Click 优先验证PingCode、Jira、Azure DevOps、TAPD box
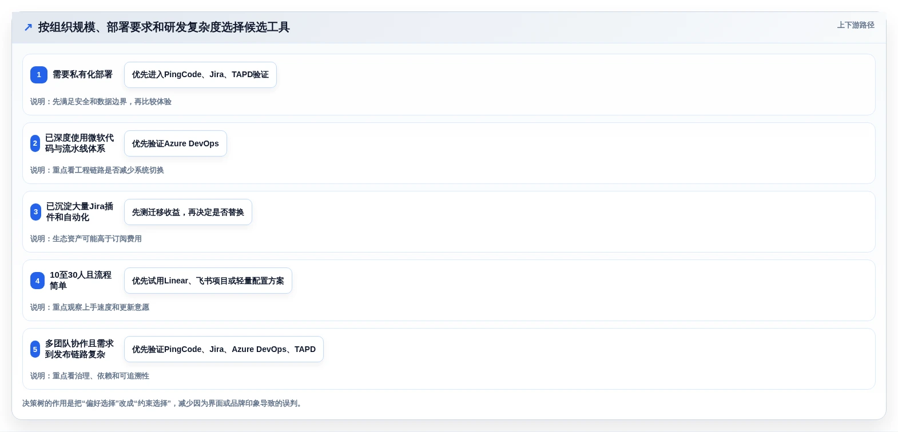898x432 pixels. pyautogui.click(x=224, y=349)
